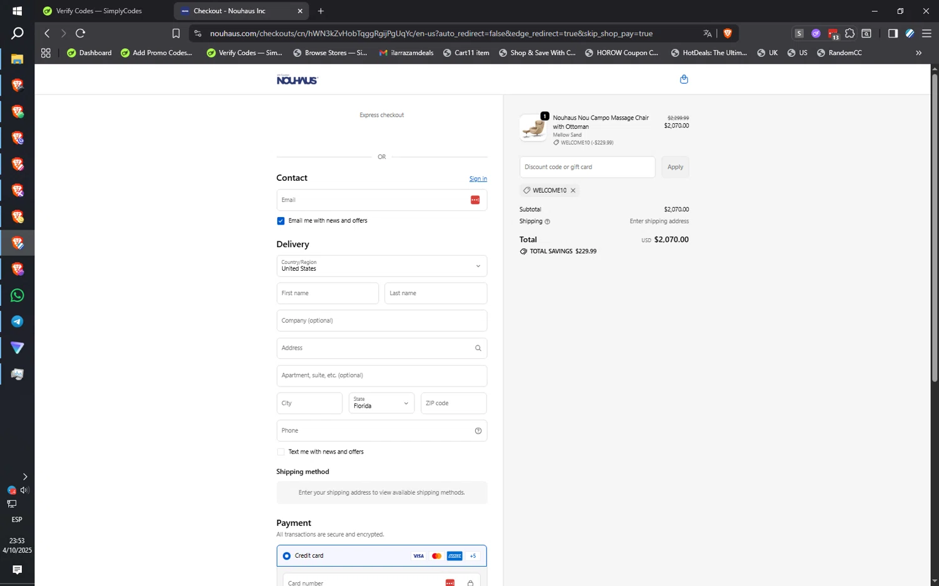Click the Company (optional) field
The height and width of the screenshot is (586, 939).
tap(382, 321)
